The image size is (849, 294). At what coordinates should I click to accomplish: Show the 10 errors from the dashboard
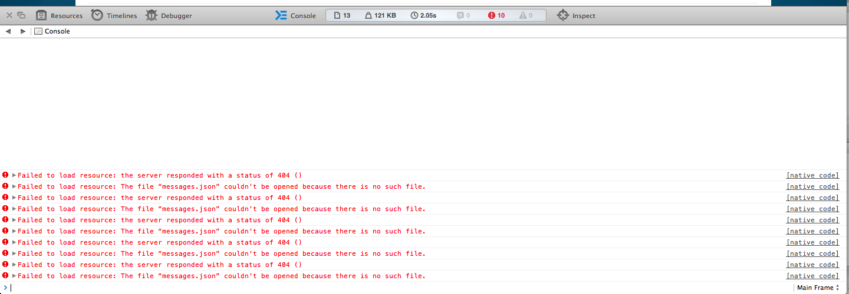(x=496, y=16)
